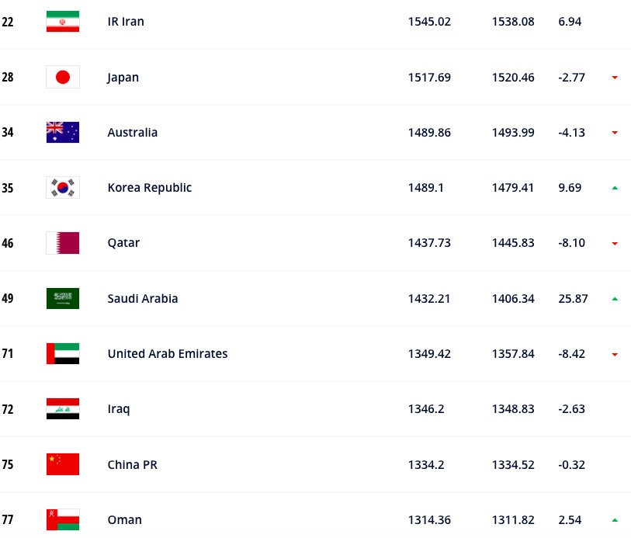Select the Qatar team name
Viewport: 631px width, 538px height.
pyautogui.click(x=123, y=243)
